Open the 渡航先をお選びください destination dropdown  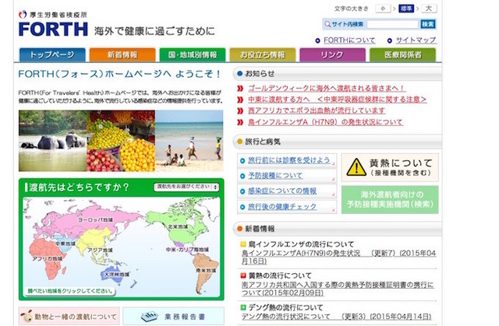pos(186,187)
